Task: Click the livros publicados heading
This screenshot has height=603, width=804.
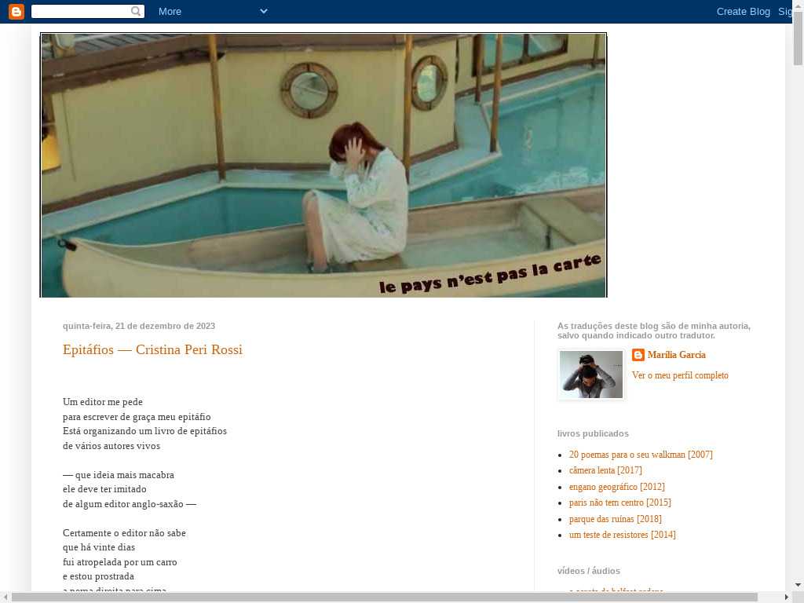Action: tap(593, 433)
